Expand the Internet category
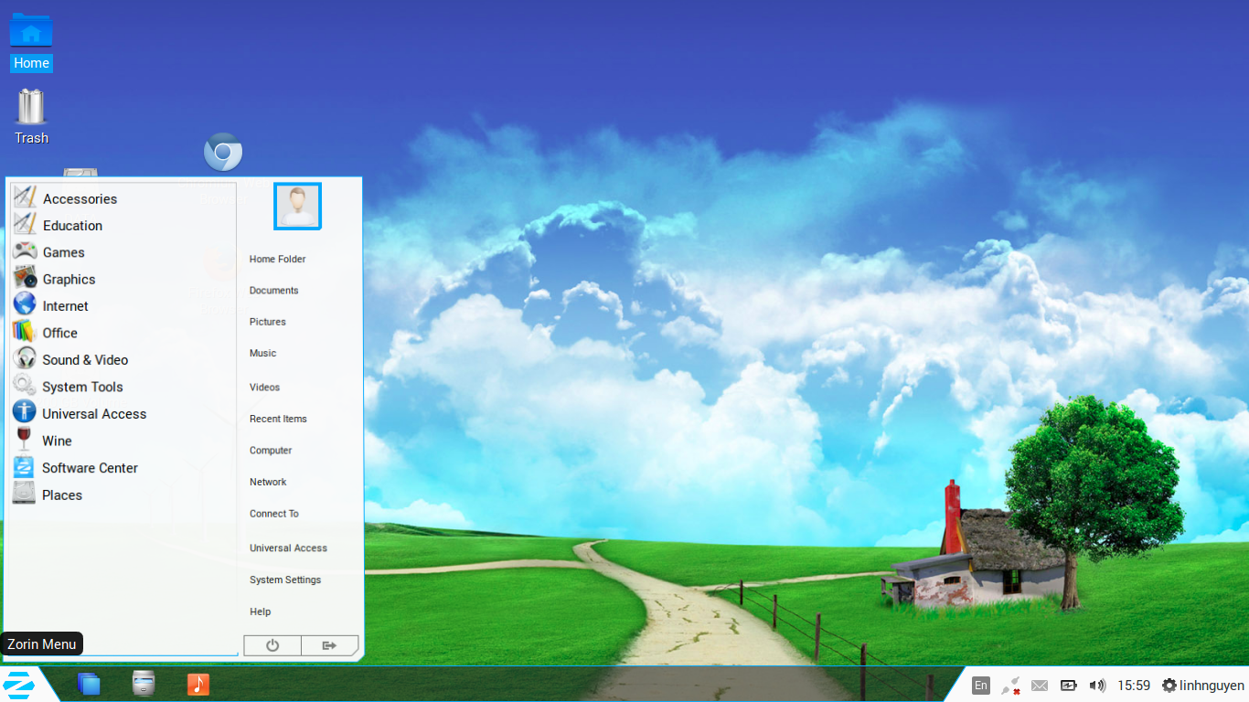 pyautogui.click(x=65, y=306)
